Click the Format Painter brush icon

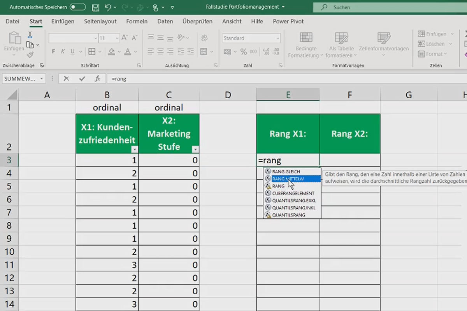[x=30, y=55]
